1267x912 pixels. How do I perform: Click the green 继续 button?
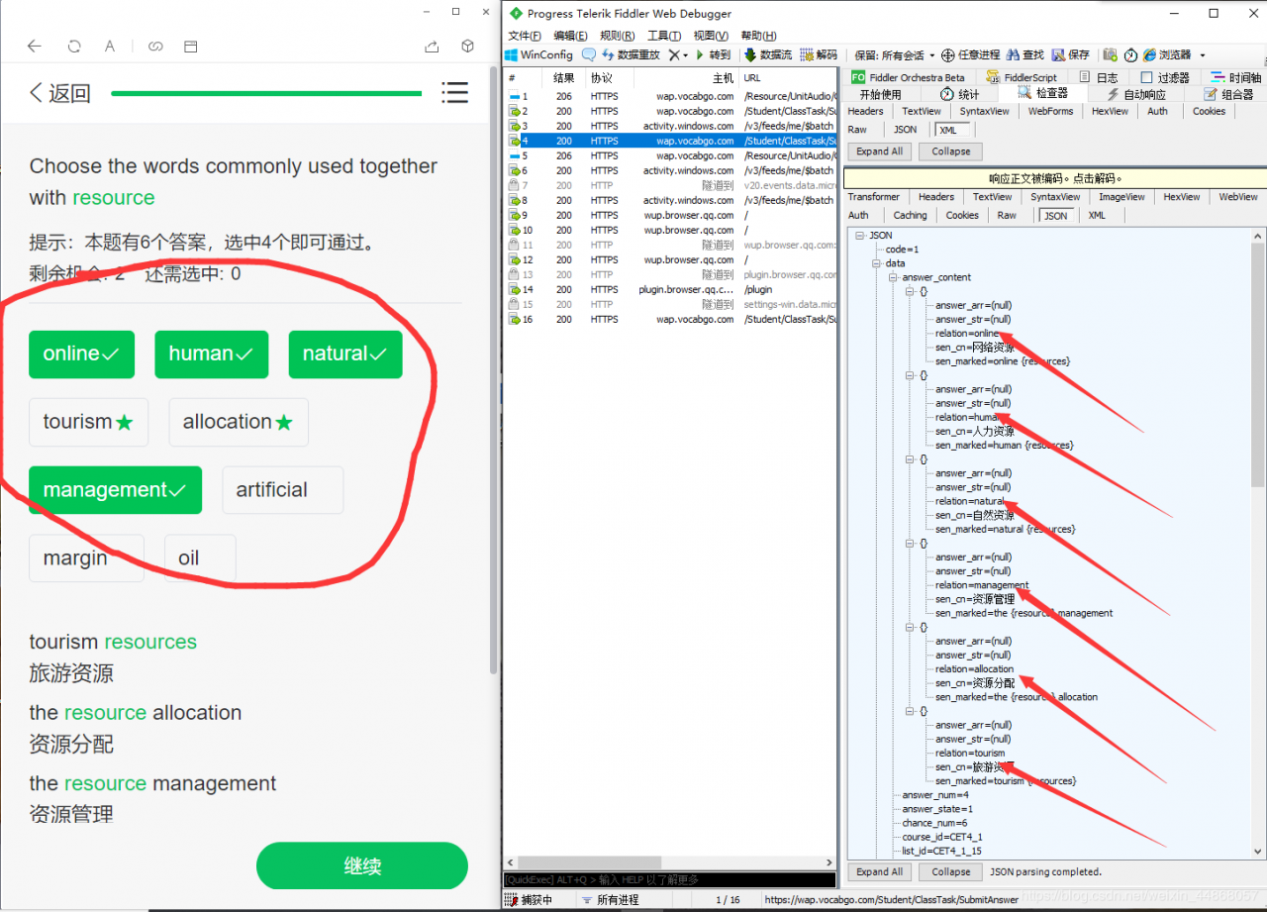point(362,866)
